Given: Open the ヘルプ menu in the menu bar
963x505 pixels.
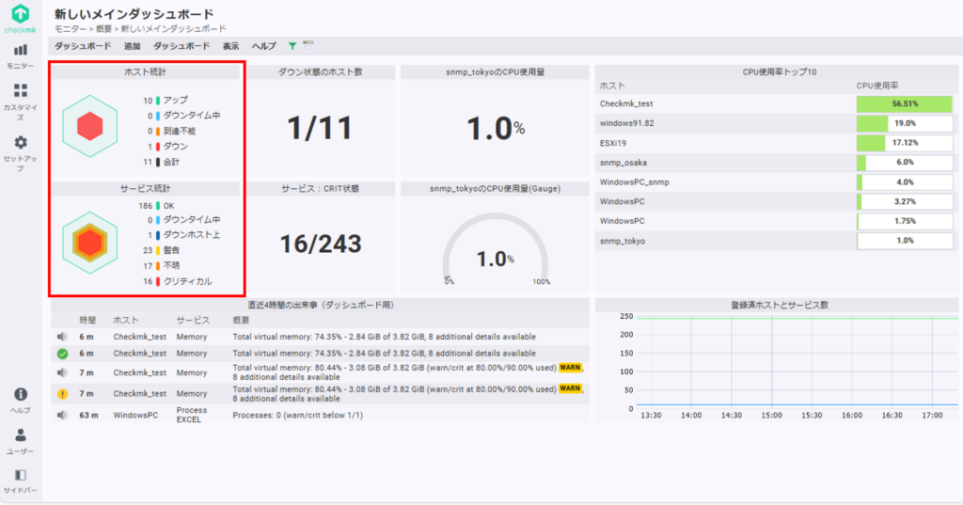Looking at the screenshot, I should coord(264,46).
